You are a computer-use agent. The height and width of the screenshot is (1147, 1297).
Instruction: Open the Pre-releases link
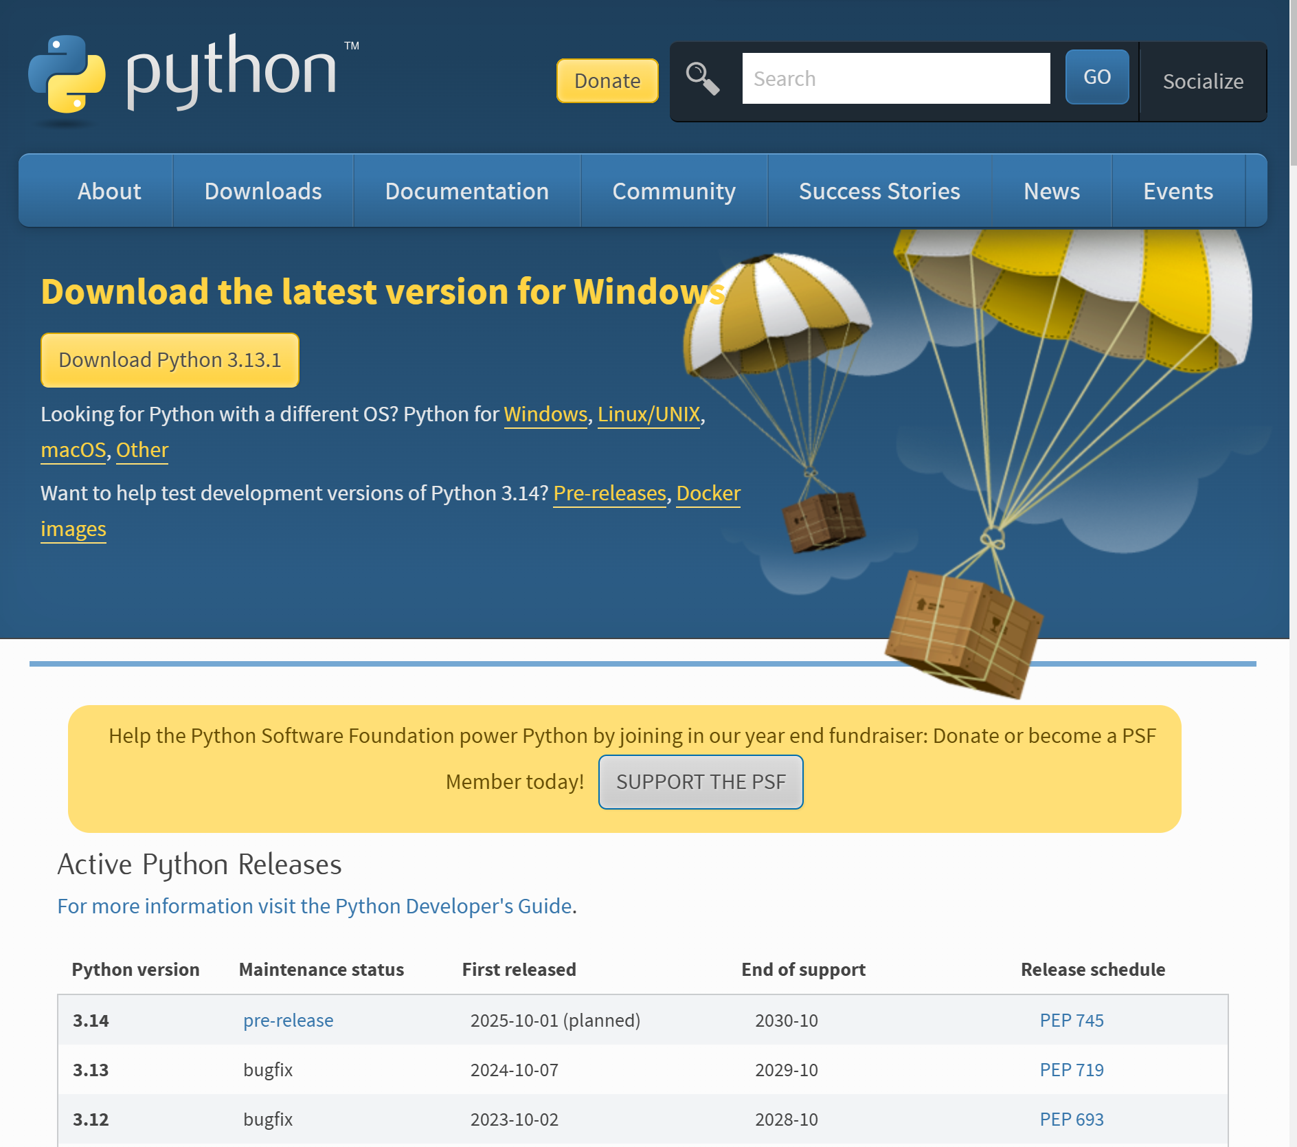click(609, 493)
